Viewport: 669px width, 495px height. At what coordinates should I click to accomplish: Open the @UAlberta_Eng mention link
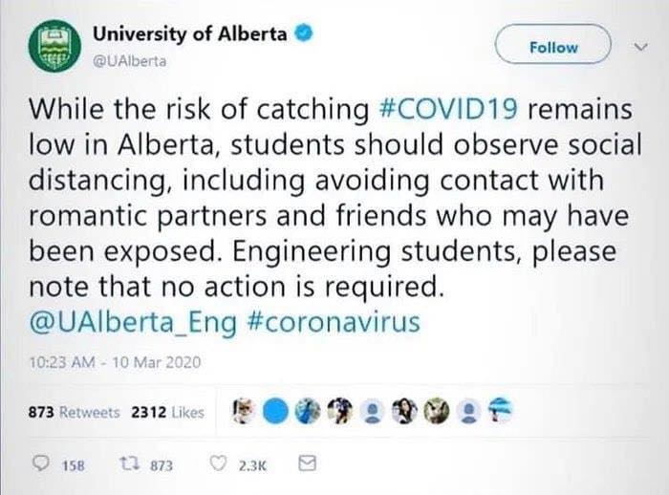click(133, 322)
